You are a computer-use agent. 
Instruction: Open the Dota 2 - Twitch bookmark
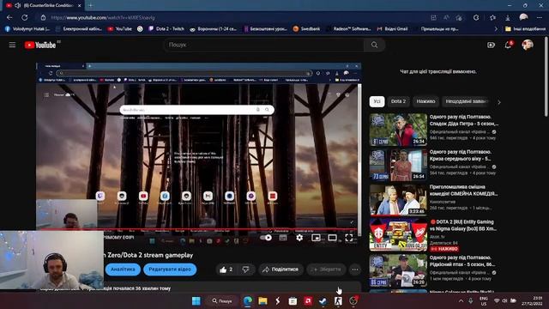coord(166,28)
